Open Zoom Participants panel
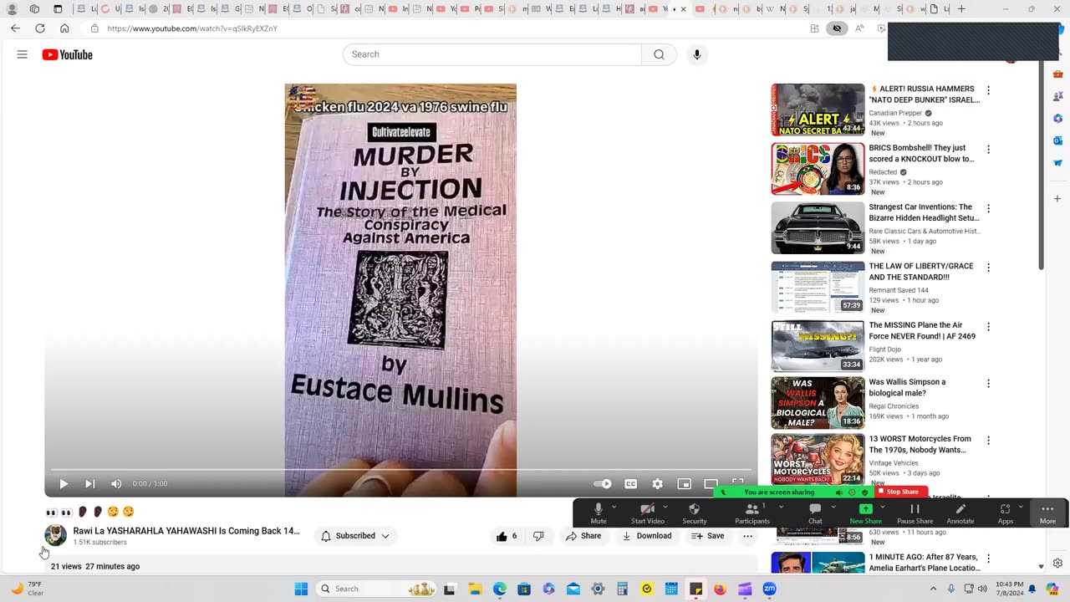 point(752,513)
